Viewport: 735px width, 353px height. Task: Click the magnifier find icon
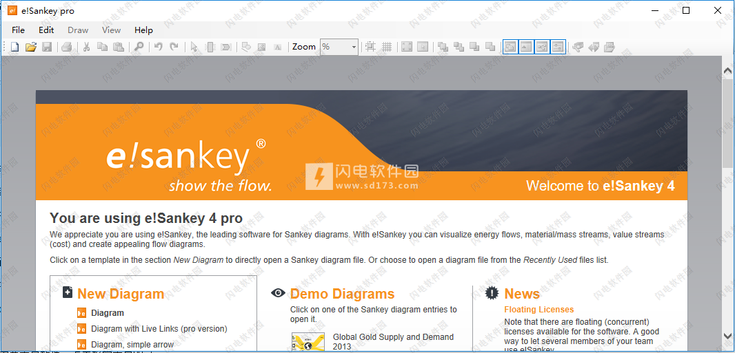[x=139, y=47]
